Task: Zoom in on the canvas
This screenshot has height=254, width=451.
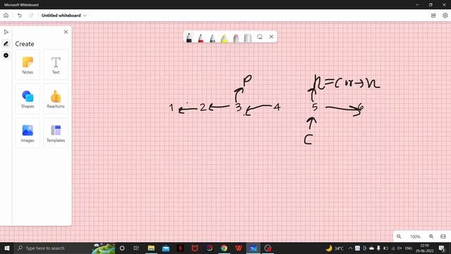Action: tap(431, 236)
